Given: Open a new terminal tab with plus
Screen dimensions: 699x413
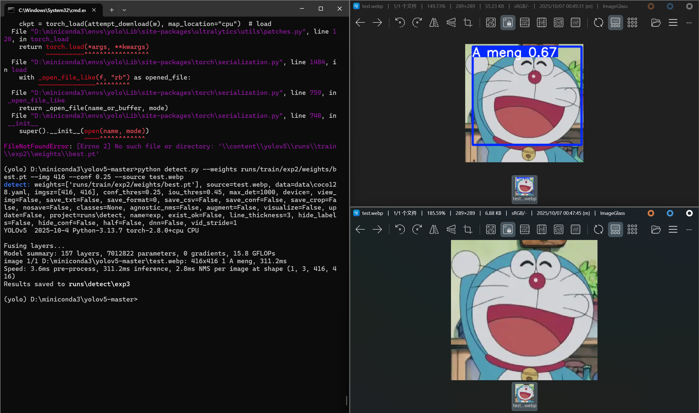Looking at the screenshot, I should point(111,10).
